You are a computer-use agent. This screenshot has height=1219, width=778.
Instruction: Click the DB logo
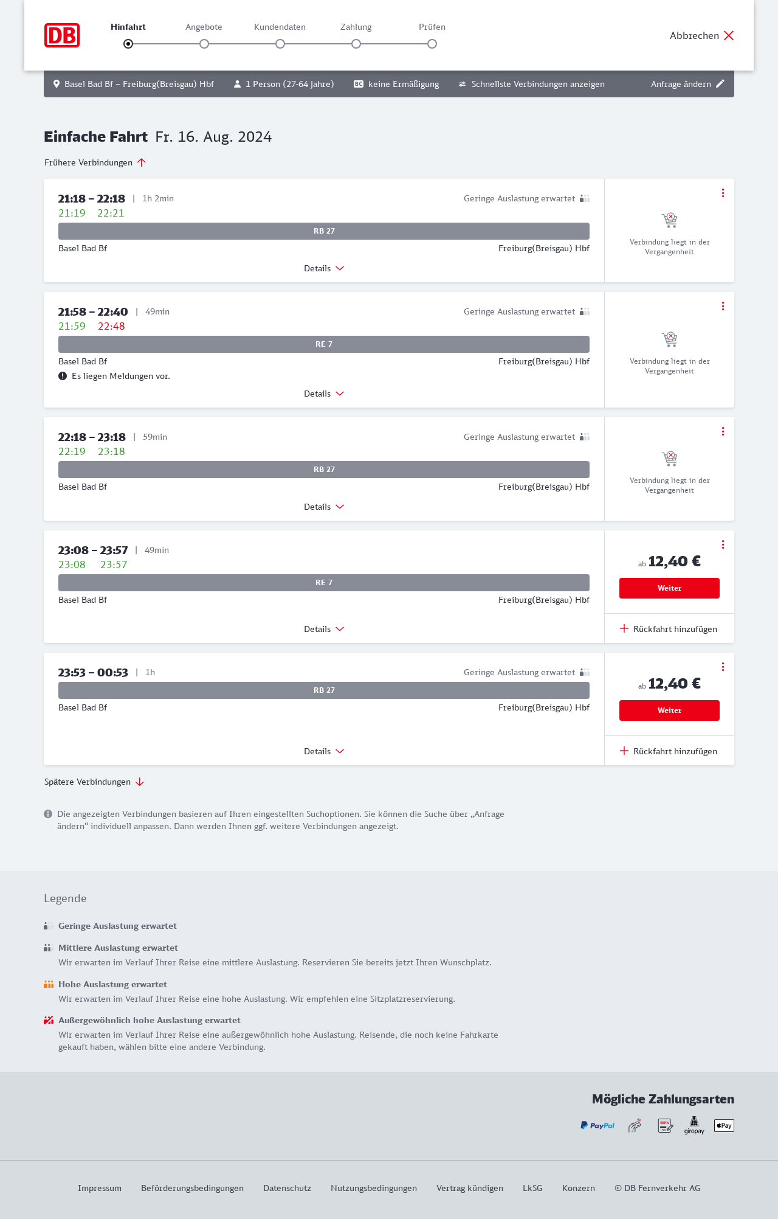pos(62,35)
